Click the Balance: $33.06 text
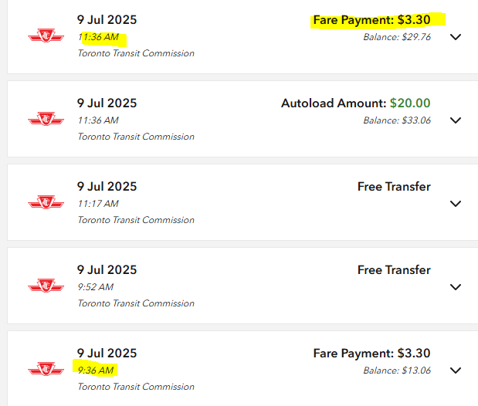This screenshot has width=478, height=406. (x=397, y=120)
